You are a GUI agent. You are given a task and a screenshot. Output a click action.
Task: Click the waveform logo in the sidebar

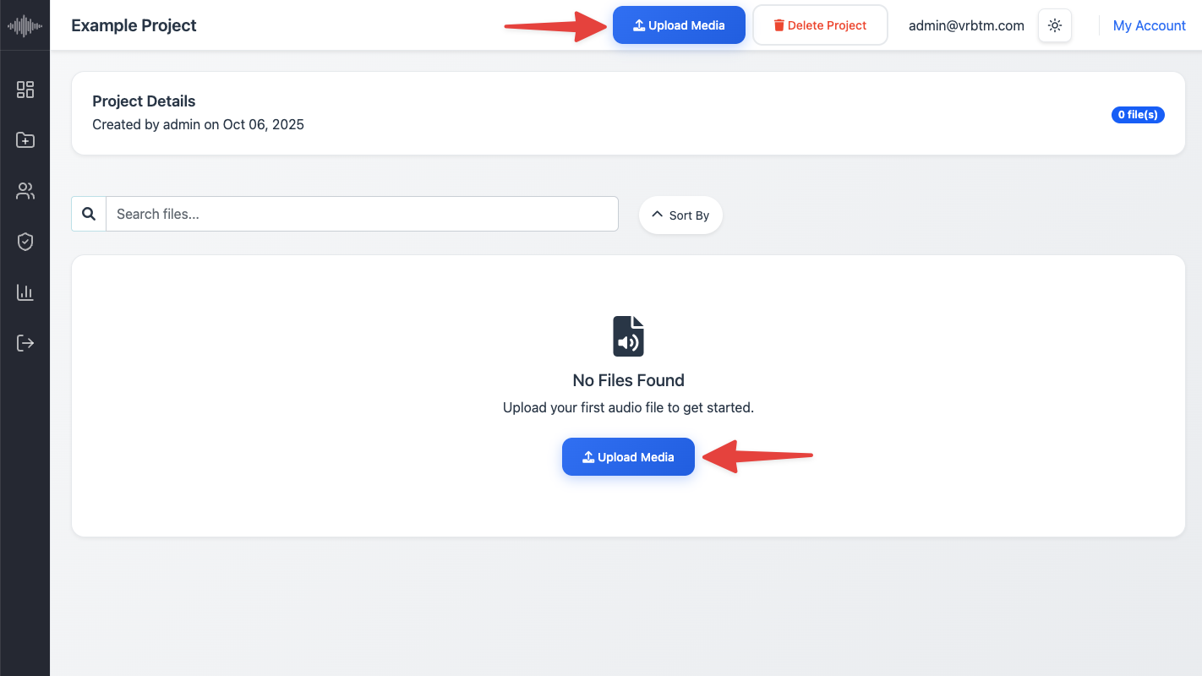pyautogui.click(x=25, y=25)
